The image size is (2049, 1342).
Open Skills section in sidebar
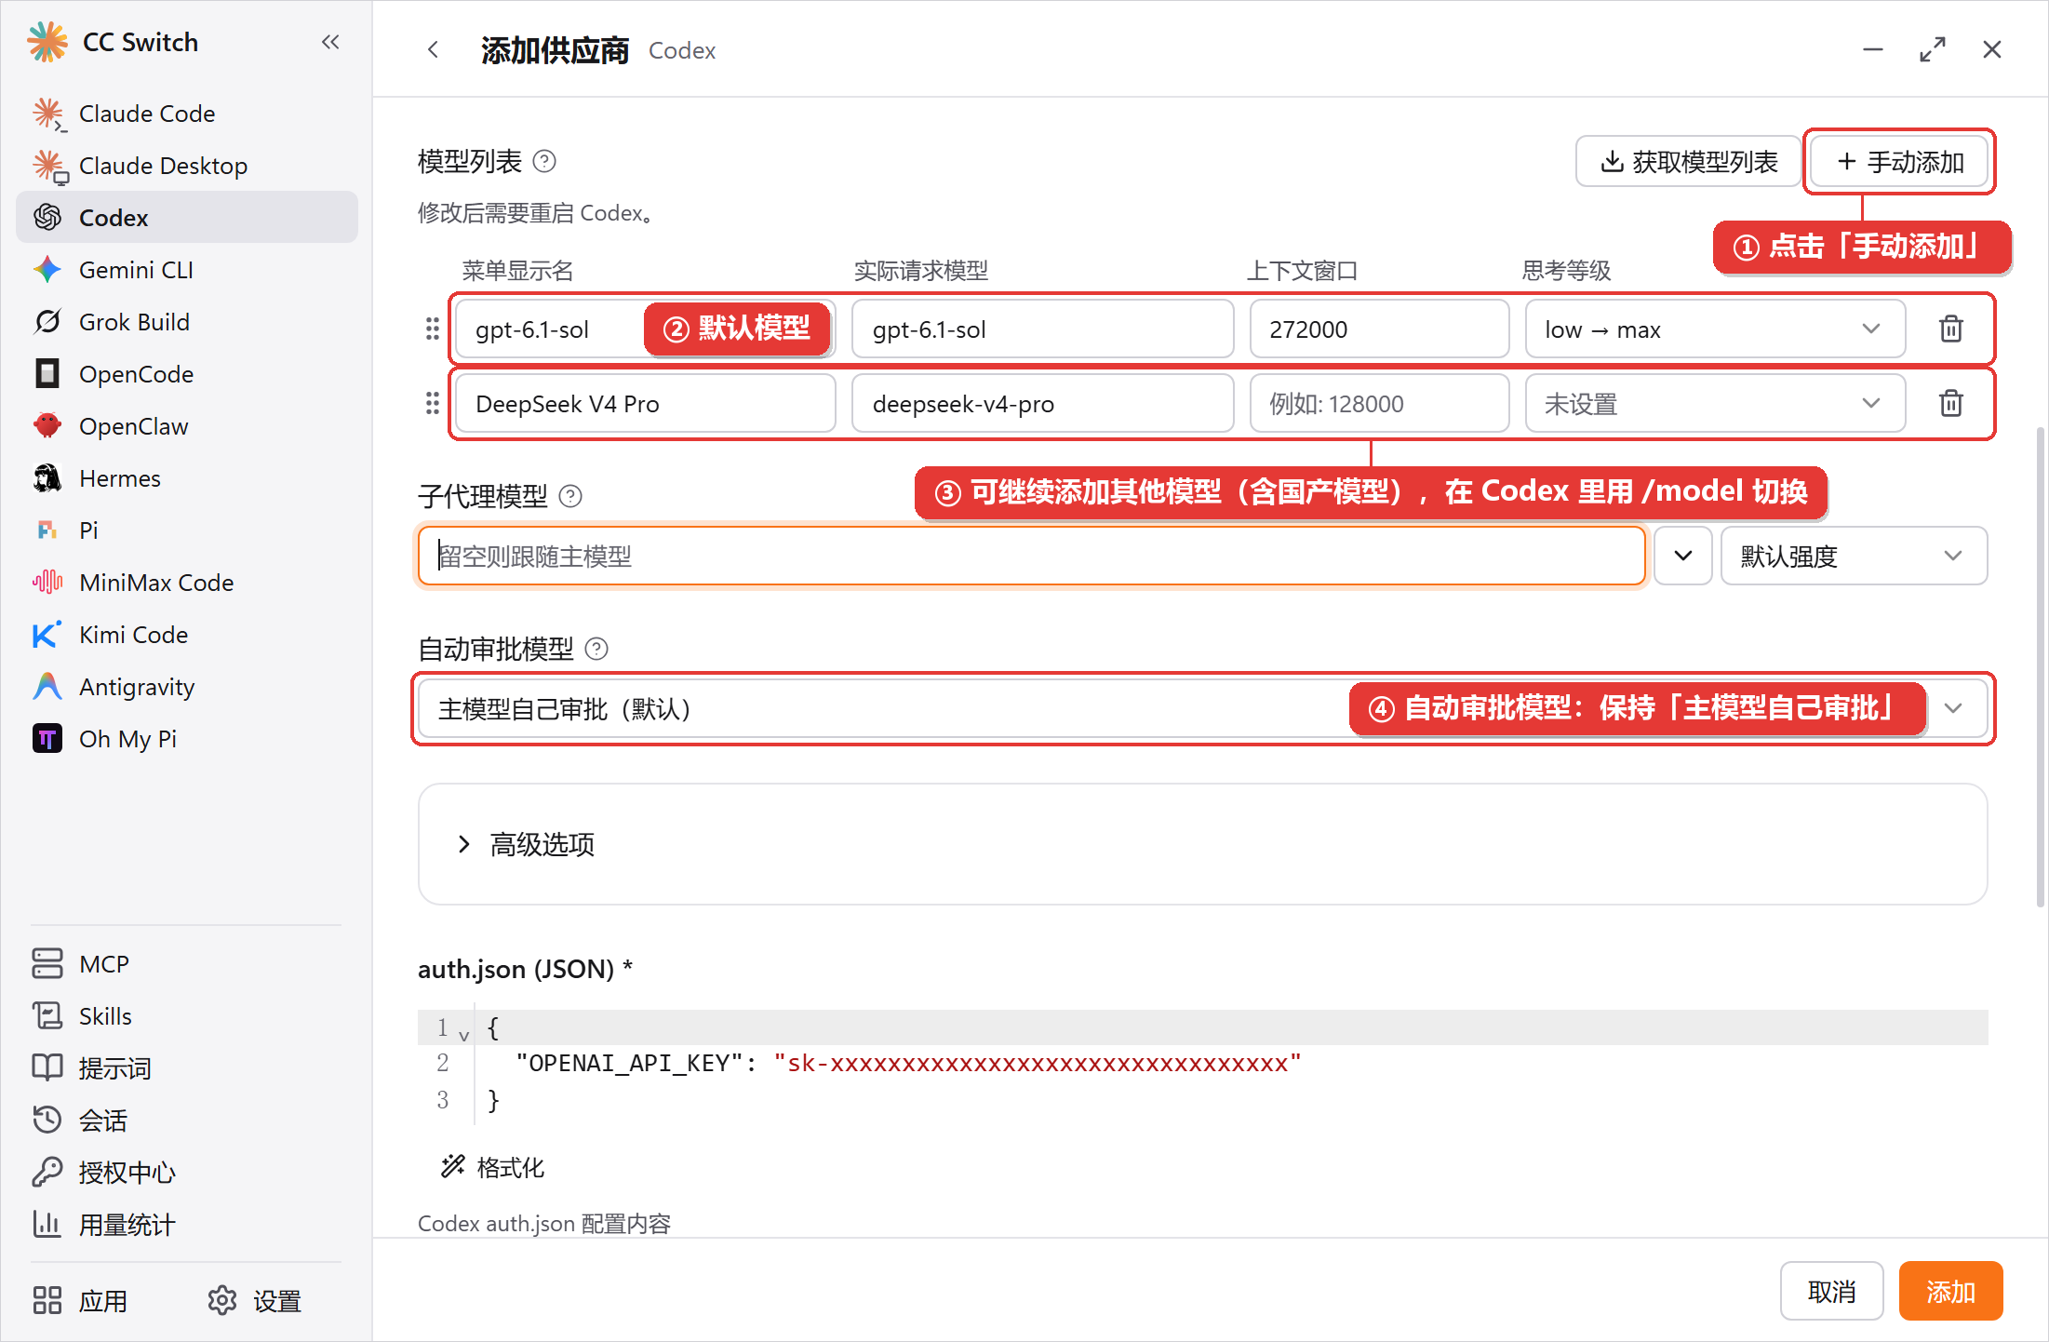point(187,1016)
